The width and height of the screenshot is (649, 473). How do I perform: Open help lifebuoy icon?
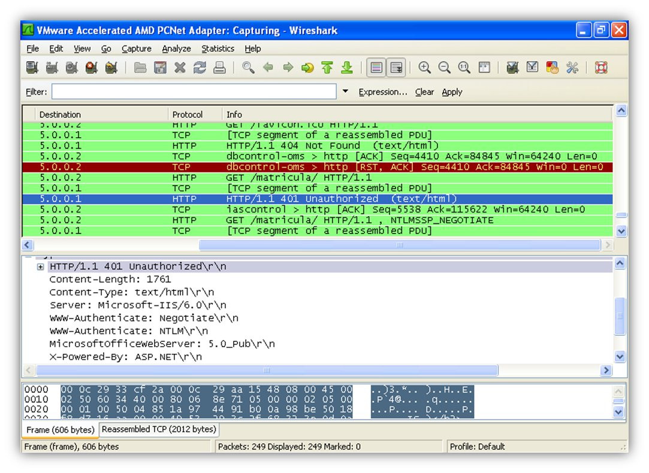(601, 68)
